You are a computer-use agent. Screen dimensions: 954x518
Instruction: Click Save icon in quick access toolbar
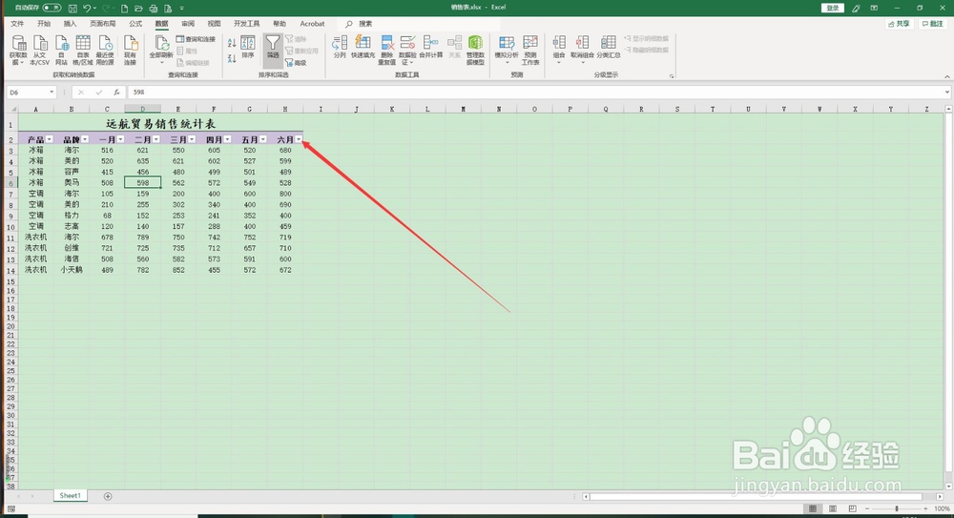(x=73, y=8)
